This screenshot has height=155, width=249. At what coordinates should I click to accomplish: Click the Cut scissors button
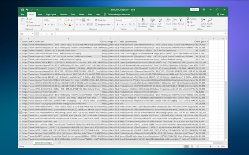tap(29, 19)
